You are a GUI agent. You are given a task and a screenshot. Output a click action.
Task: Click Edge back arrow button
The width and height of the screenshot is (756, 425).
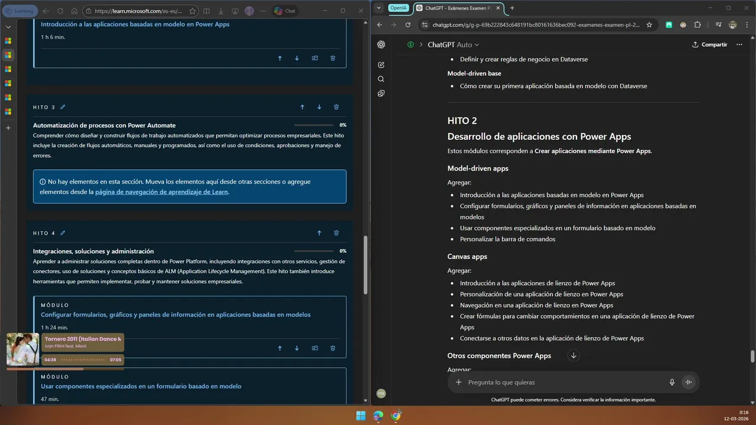46,11
